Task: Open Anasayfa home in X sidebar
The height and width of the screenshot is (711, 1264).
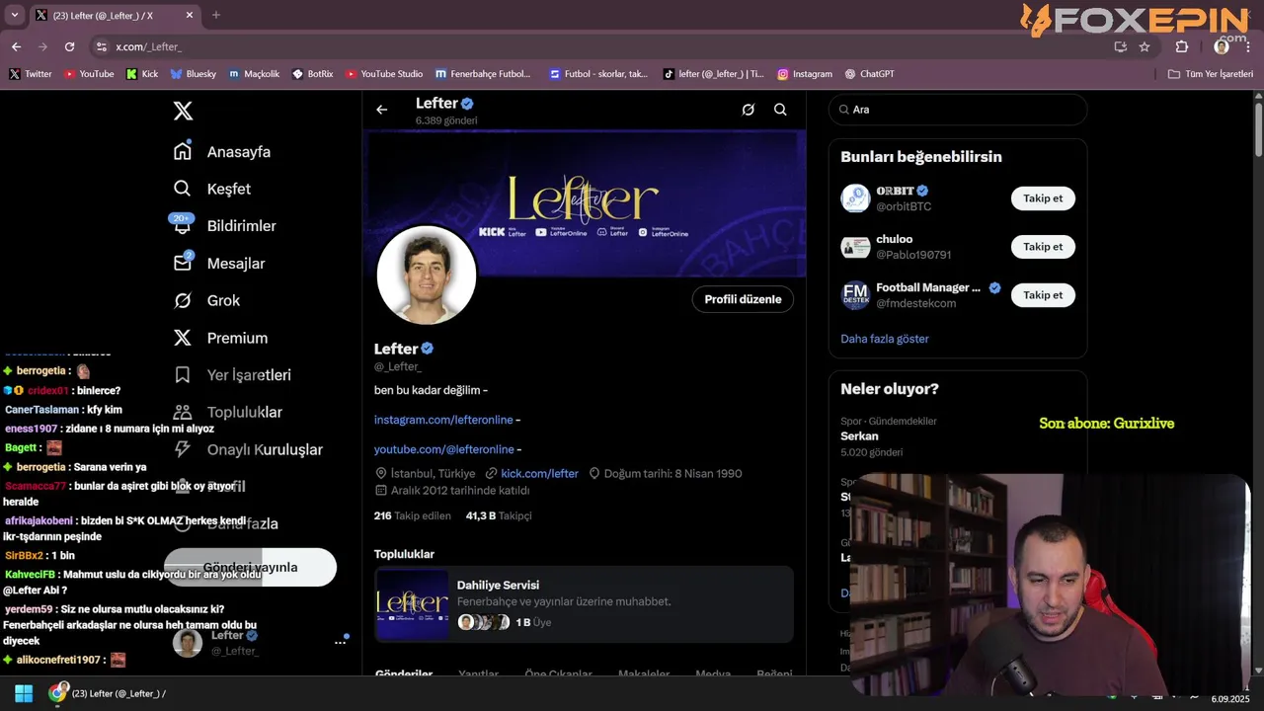Action: (222, 152)
